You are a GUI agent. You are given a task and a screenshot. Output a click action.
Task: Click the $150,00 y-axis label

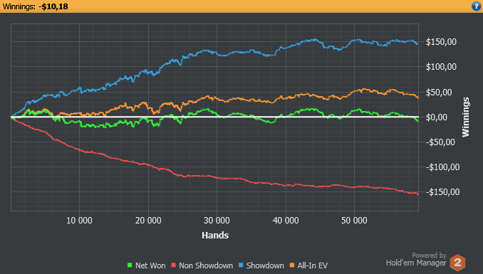(441, 42)
